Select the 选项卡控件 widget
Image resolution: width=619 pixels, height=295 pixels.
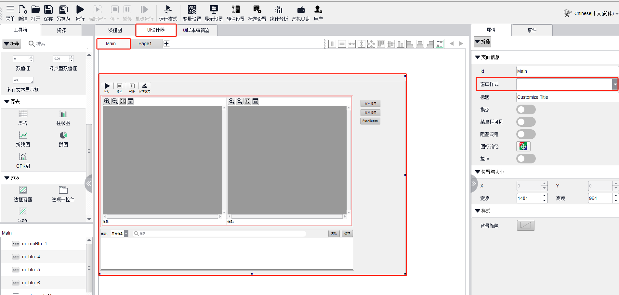pyautogui.click(x=63, y=194)
